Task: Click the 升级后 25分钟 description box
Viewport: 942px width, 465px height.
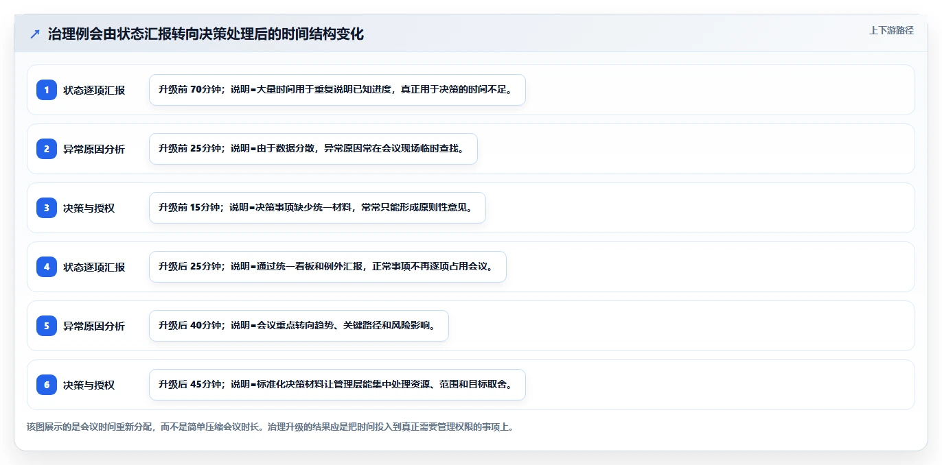Action: (x=328, y=267)
